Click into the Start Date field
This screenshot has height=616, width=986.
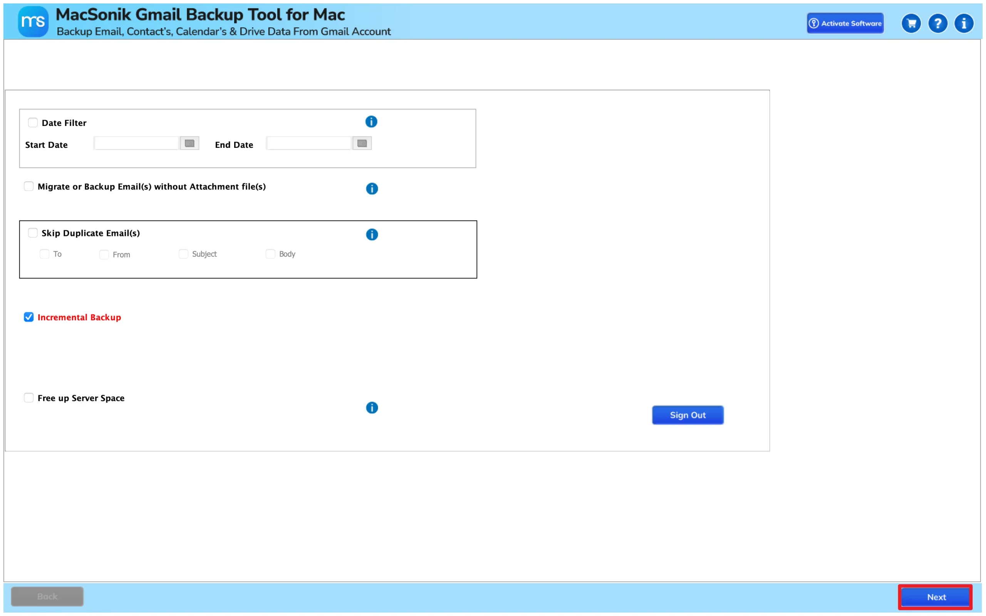pyautogui.click(x=136, y=143)
